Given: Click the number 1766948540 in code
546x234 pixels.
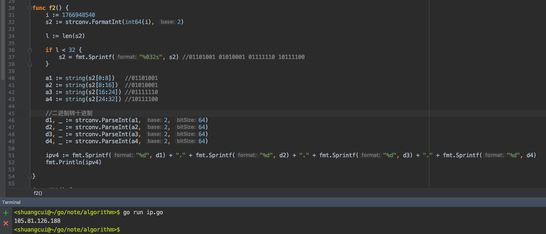Looking at the screenshot, I should 79,15.
